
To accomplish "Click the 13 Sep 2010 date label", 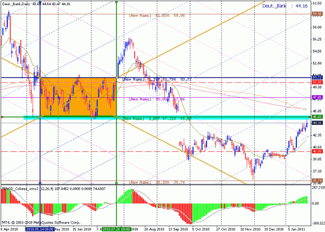I will (x=178, y=229).
